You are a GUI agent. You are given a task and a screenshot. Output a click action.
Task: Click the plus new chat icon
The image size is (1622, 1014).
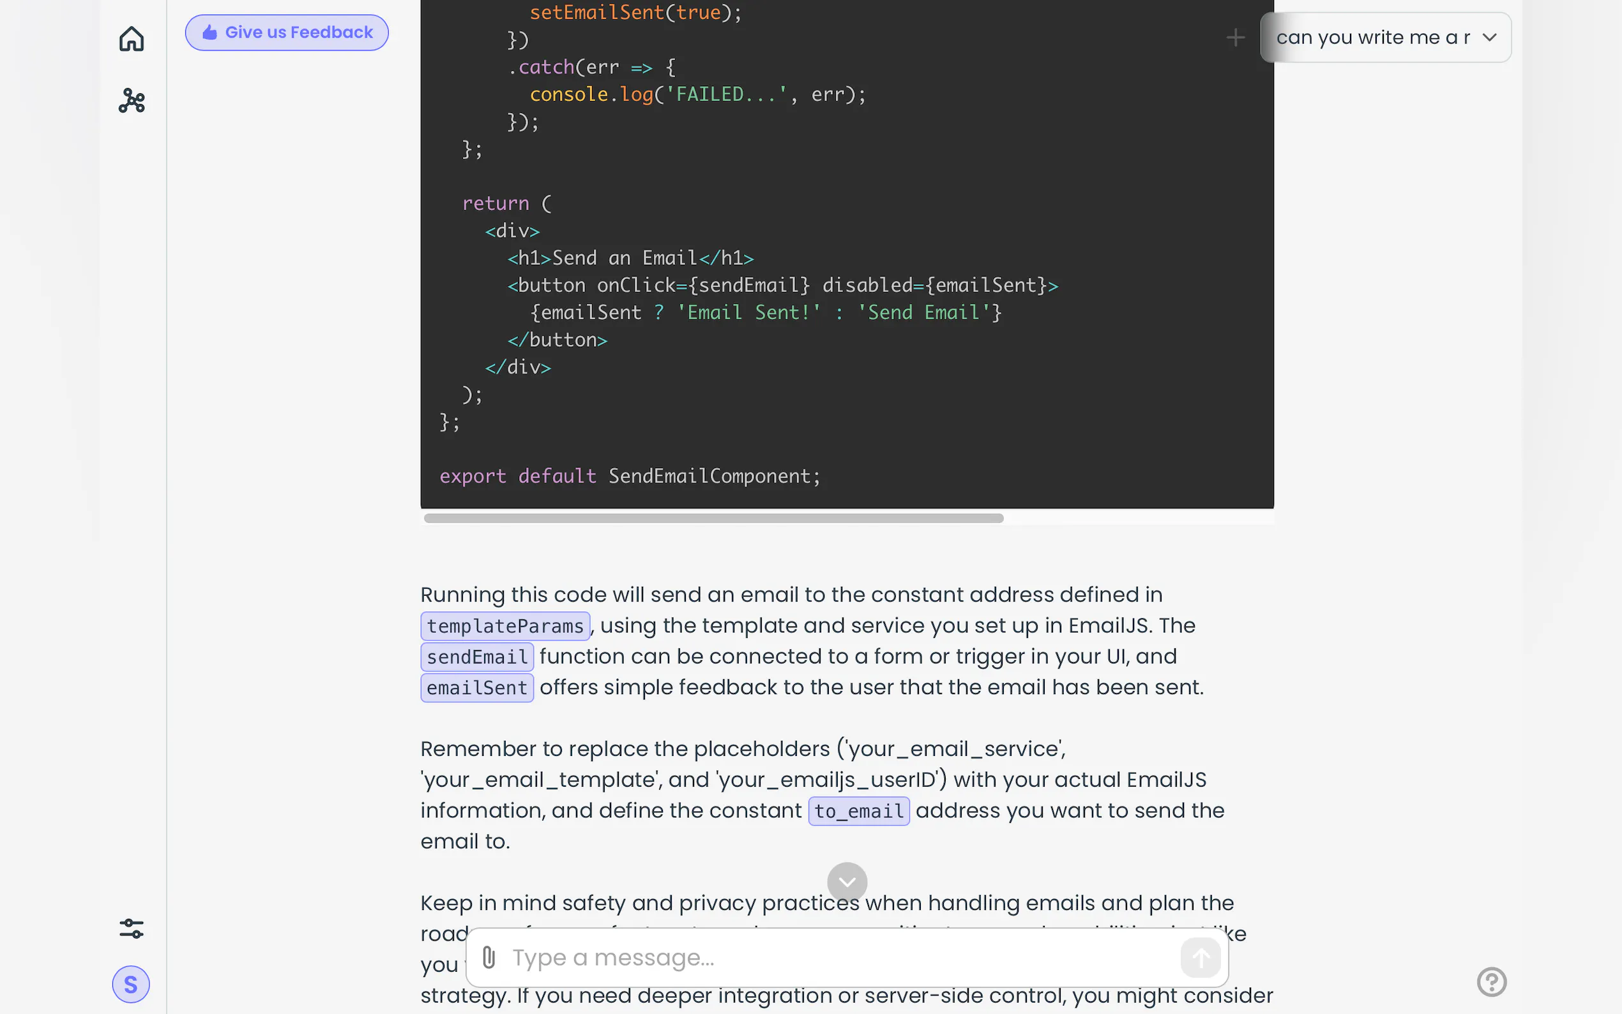[x=1235, y=38]
